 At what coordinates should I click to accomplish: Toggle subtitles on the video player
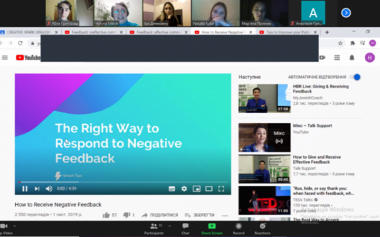pos(171,189)
